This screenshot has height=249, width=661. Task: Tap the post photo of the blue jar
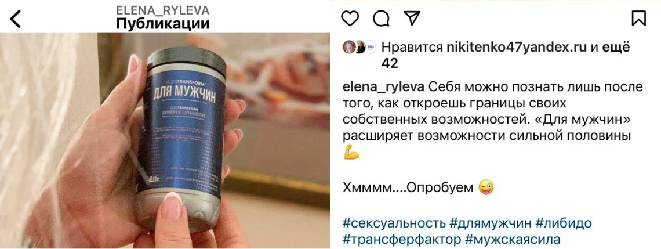pyautogui.click(x=165, y=140)
